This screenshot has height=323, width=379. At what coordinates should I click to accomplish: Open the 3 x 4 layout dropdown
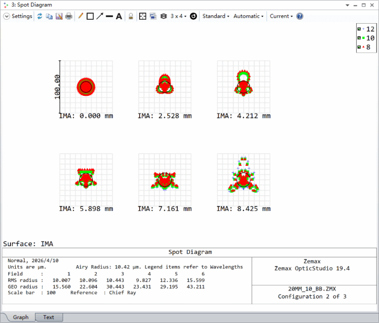(x=179, y=16)
